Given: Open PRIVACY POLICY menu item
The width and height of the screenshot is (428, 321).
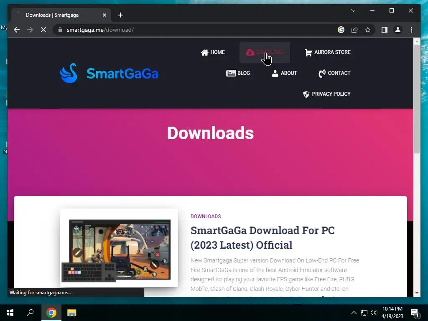Looking at the screenshot, I should coord(327,94).
